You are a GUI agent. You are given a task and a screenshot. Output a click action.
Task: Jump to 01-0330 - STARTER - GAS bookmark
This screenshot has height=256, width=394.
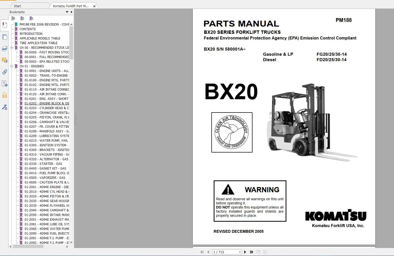(43, 164)
